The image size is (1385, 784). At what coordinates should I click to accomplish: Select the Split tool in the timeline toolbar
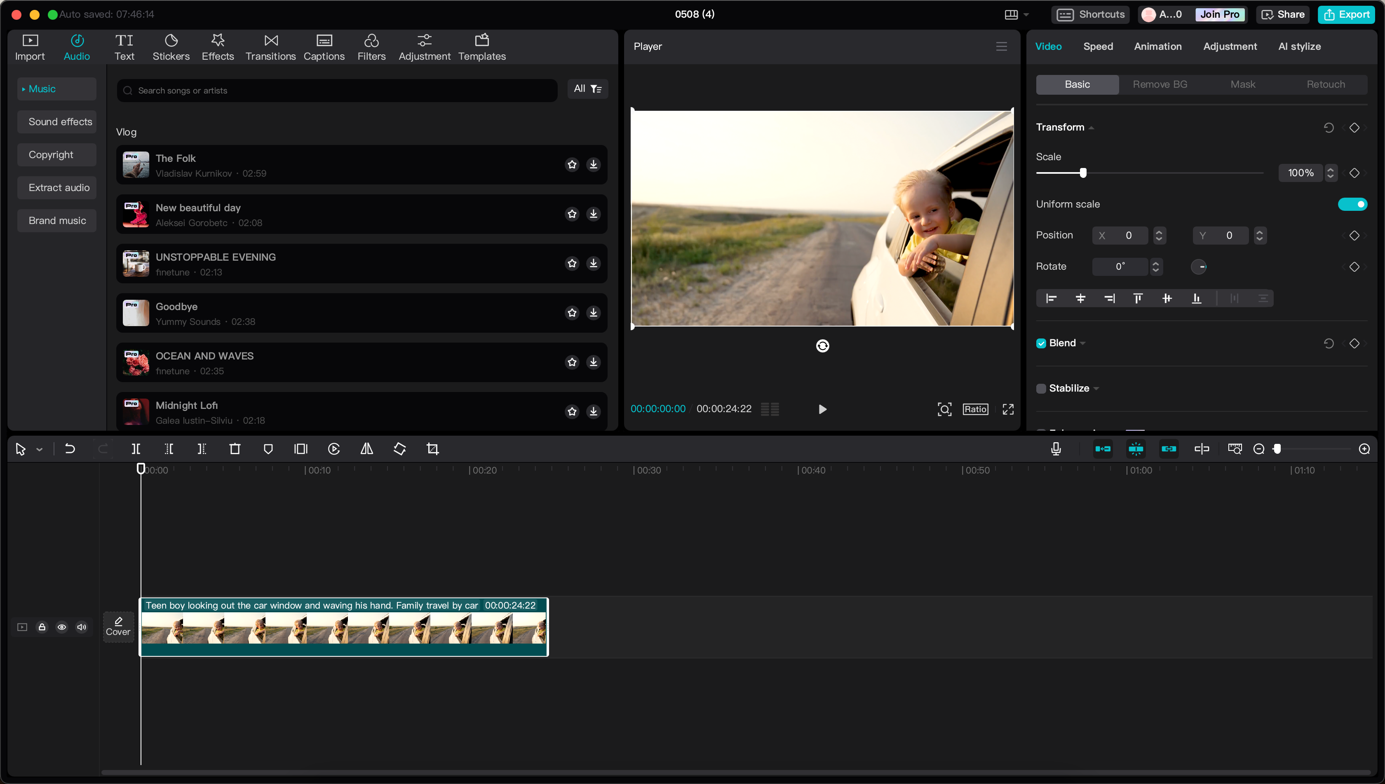pyautogui.click(x=136, y=448)
